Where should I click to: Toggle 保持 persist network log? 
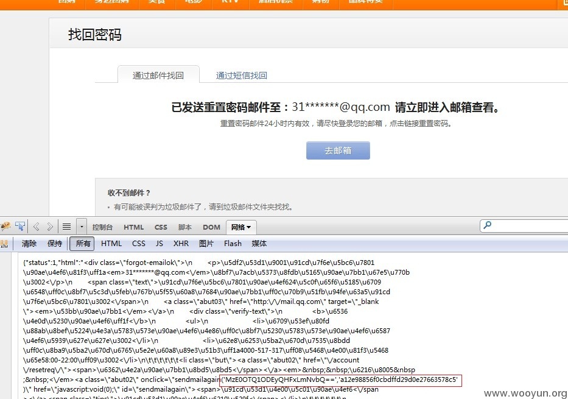55,244
